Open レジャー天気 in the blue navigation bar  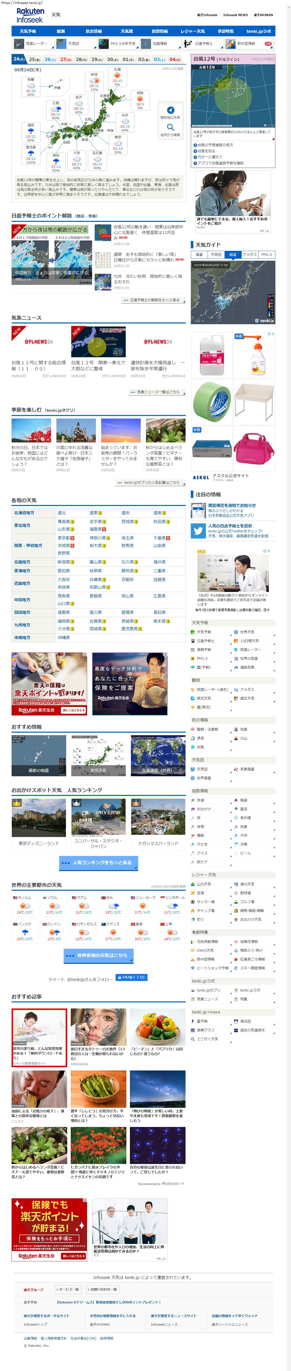192,32
